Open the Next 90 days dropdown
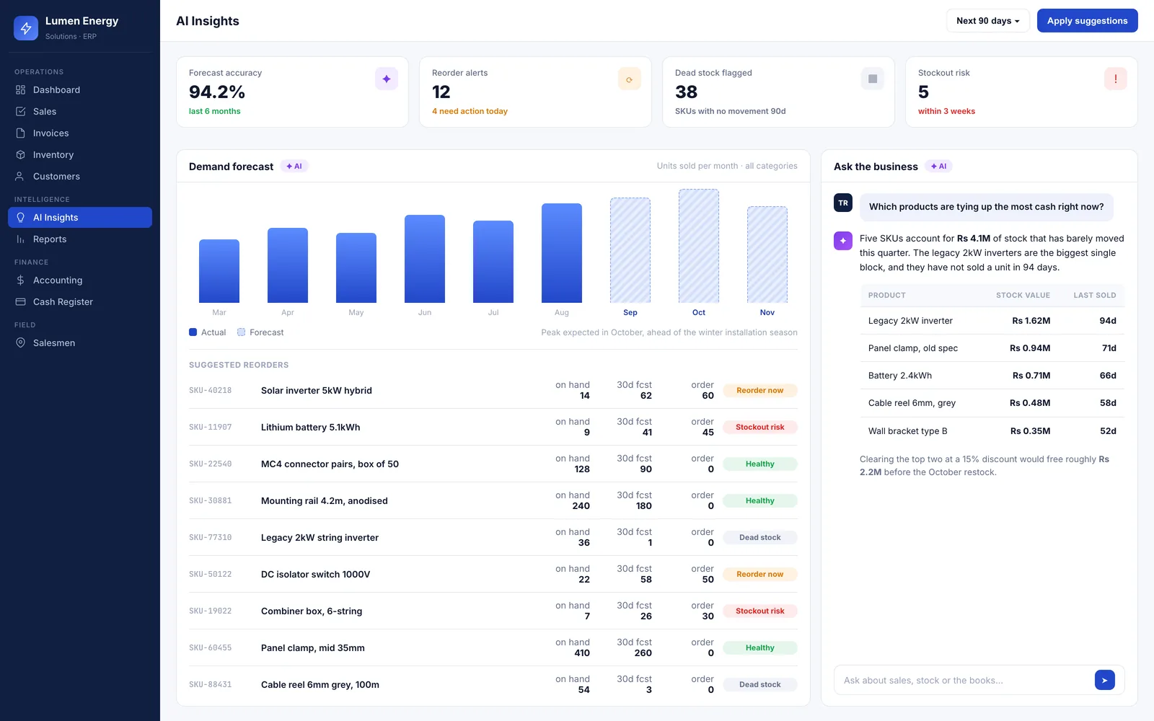 point(987,21)
